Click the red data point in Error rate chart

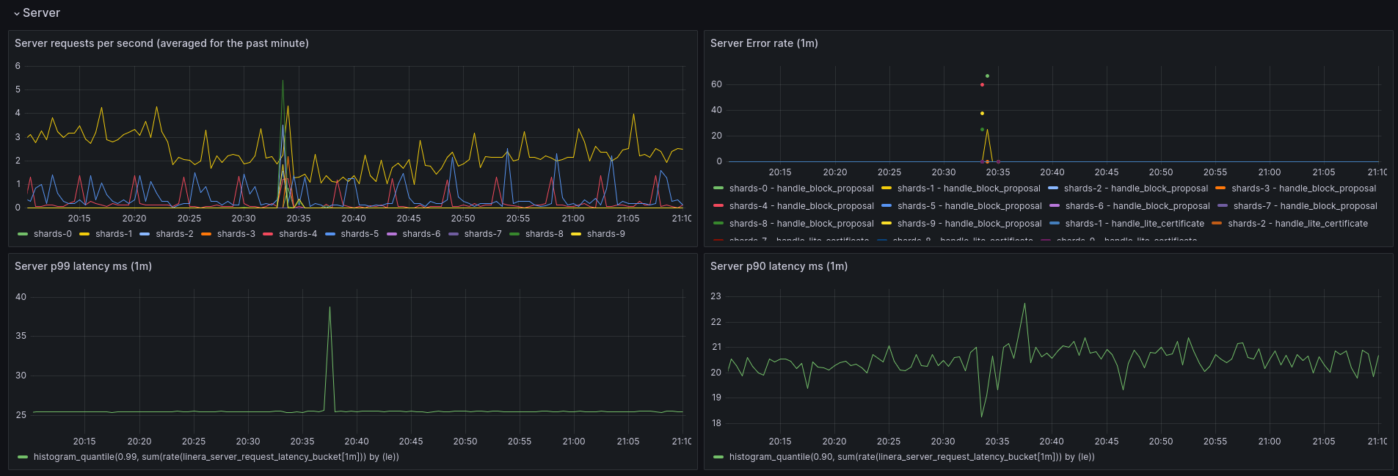(982, 85)
